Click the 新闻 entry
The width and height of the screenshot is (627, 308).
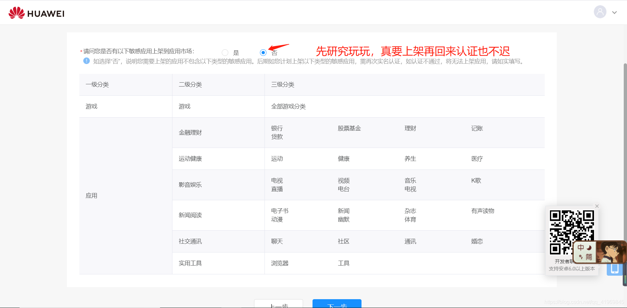(344, 211)
